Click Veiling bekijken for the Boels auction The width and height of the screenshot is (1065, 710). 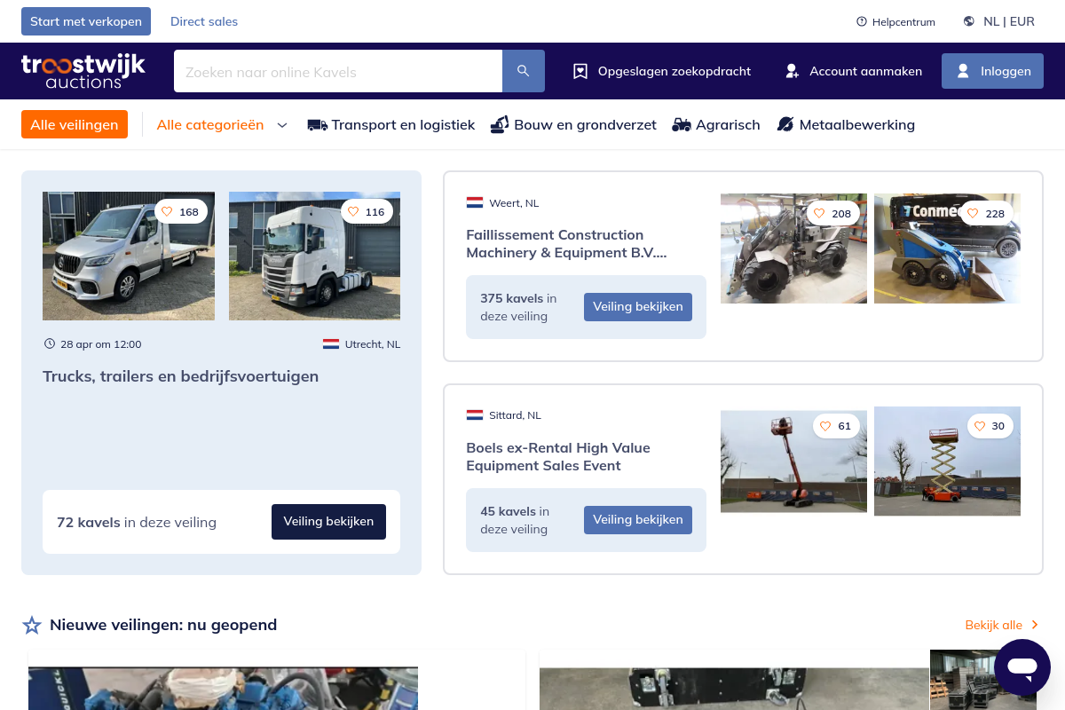pyautogui.click(x=637, y=519)
